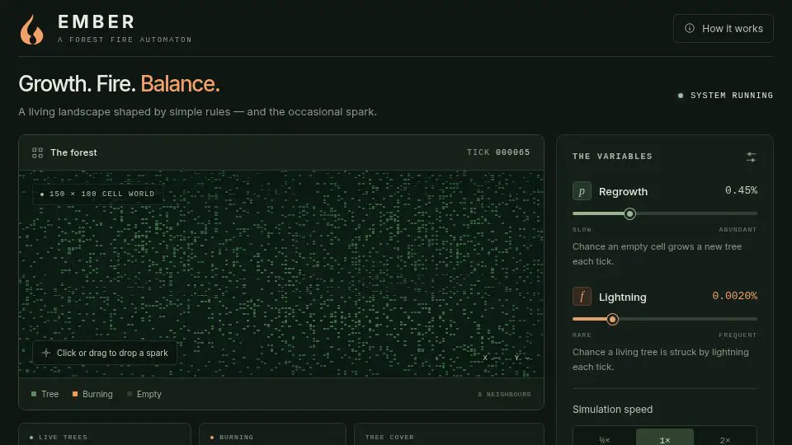Click the THE VARIABLES heading
This screenshot has height=445, width=792.
(x=612, y=157)
